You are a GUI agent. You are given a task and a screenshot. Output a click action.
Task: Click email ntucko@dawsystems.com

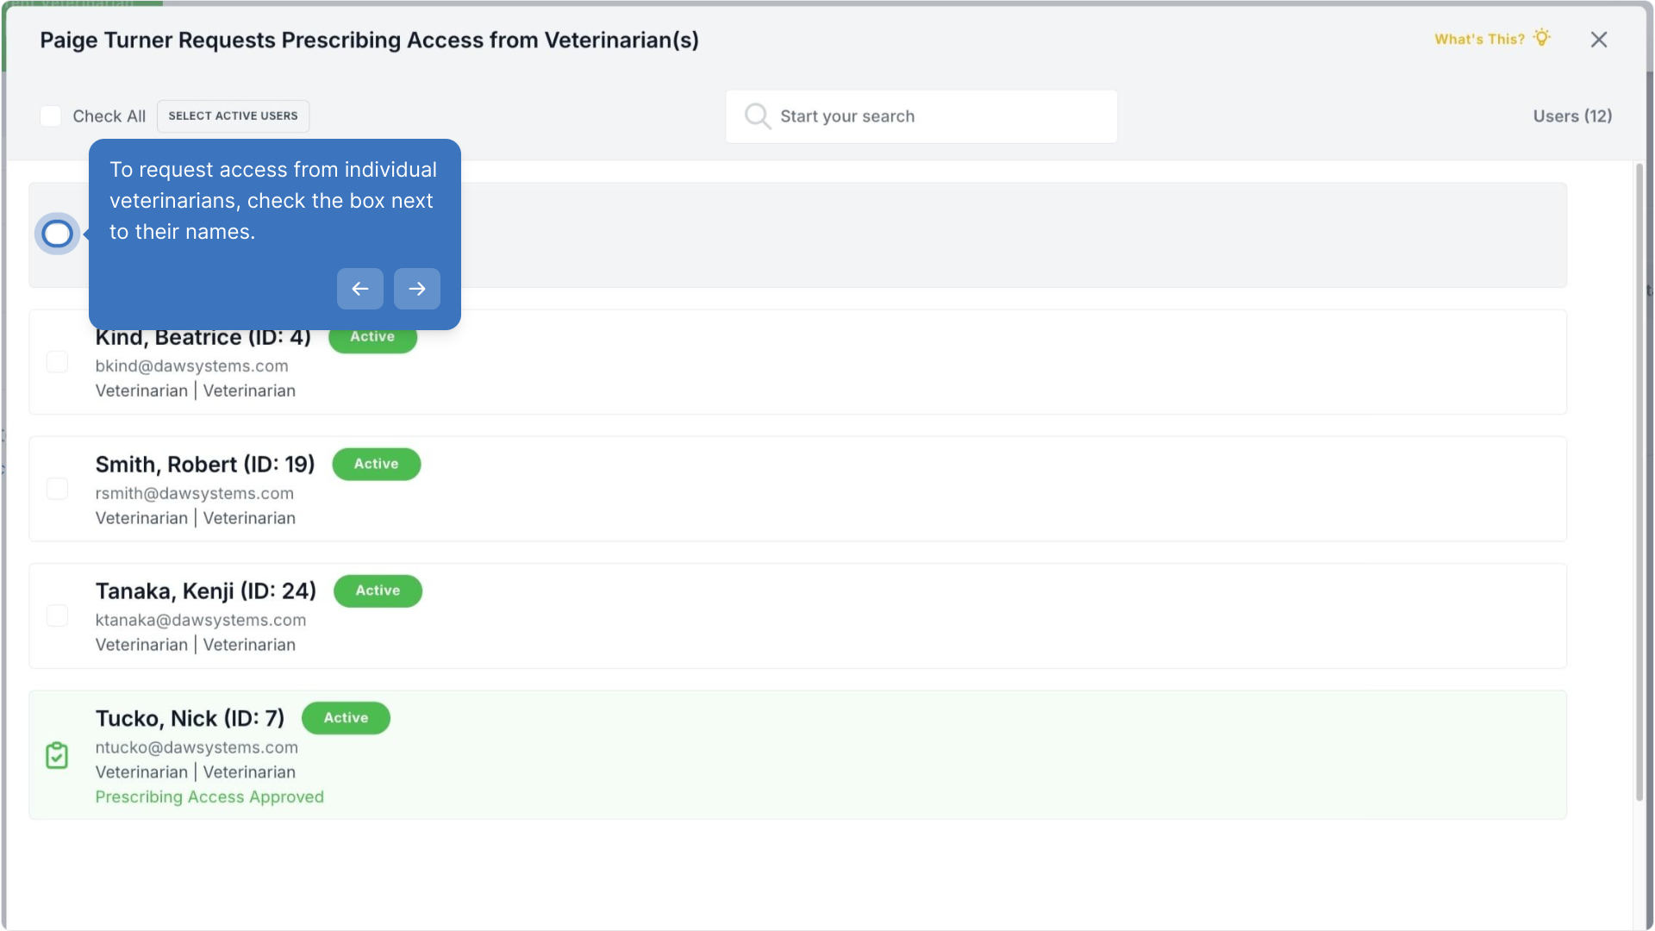(197, 748)
